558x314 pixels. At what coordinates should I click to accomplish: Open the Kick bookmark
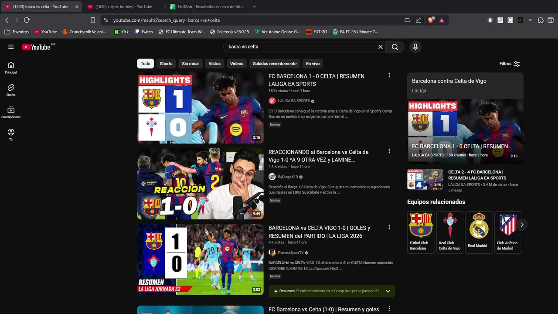121,32
